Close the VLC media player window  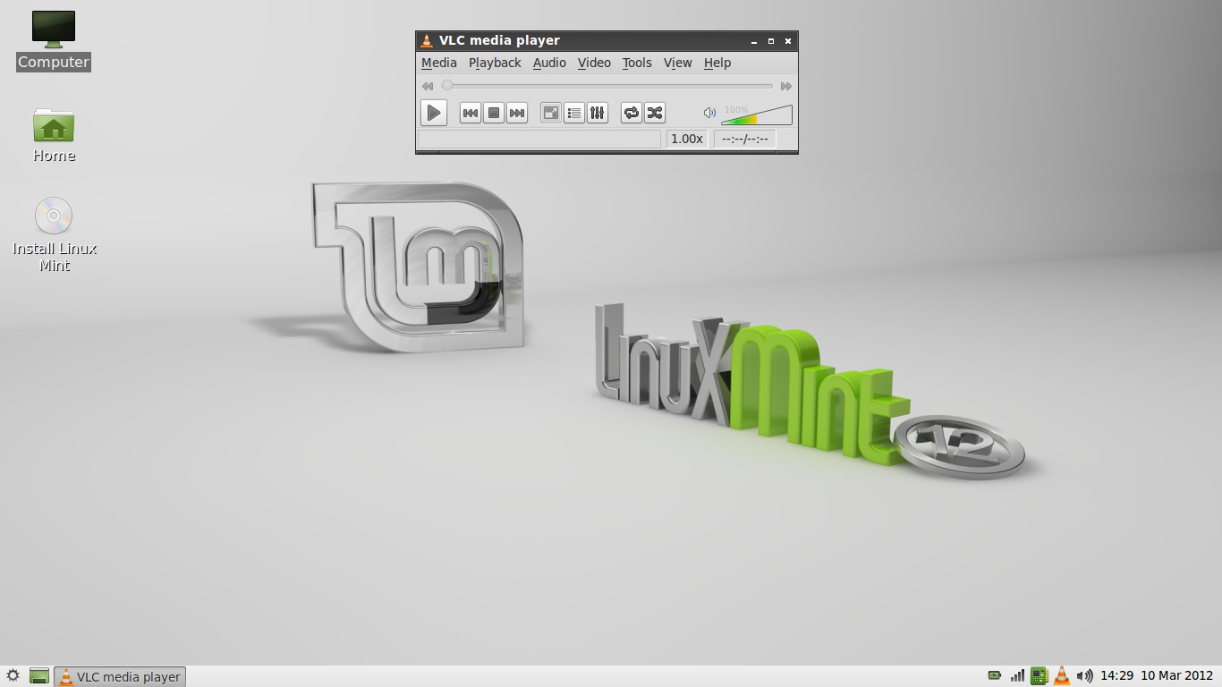788,41
